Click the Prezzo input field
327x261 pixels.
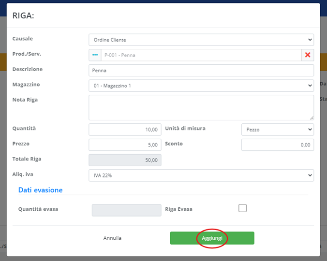point(125,145)
